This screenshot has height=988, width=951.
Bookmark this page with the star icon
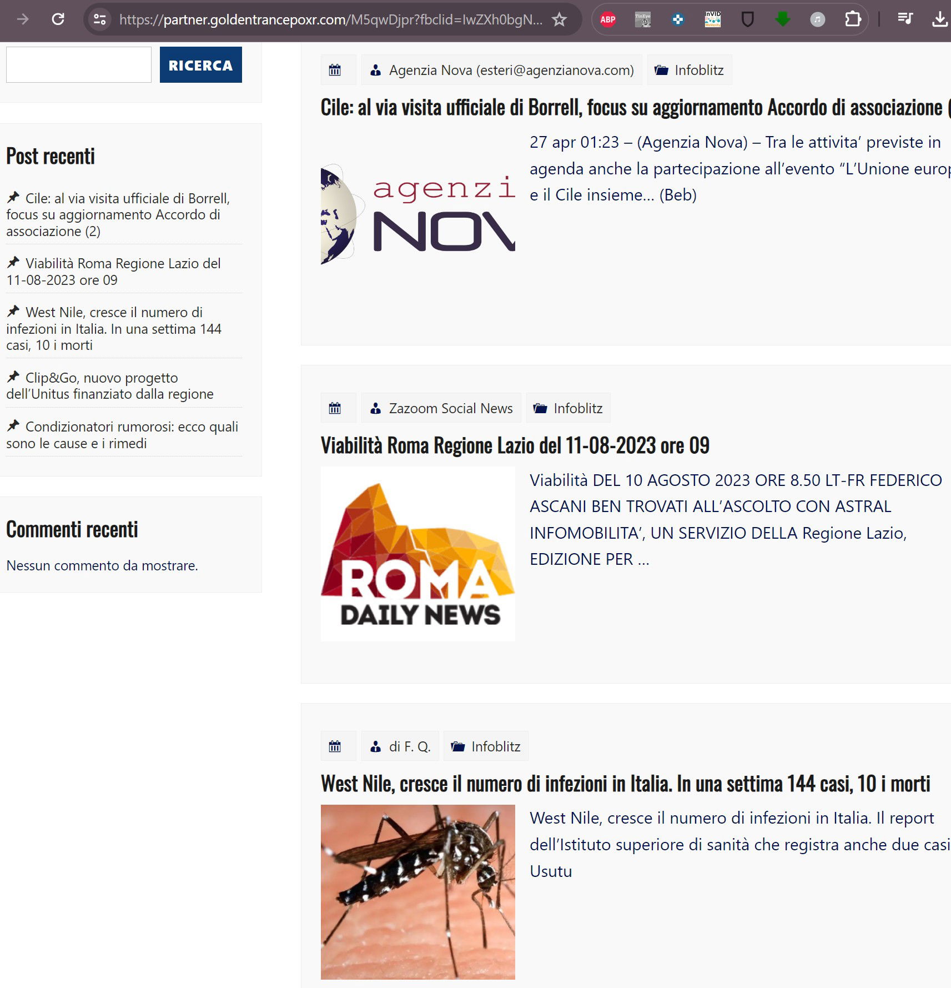coord(559,20)
